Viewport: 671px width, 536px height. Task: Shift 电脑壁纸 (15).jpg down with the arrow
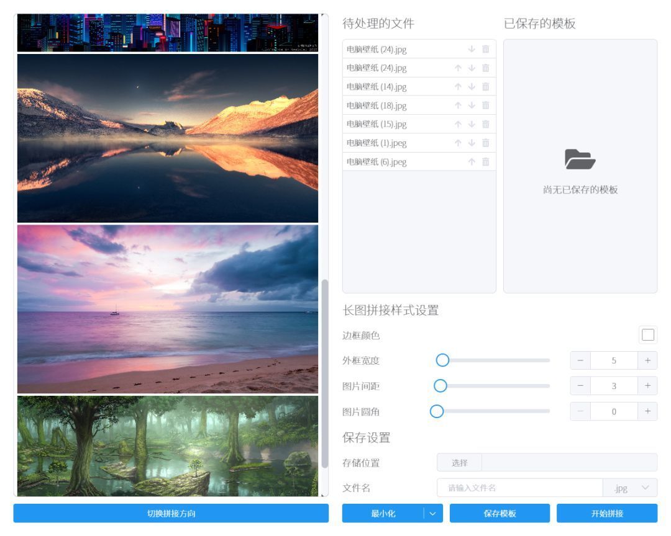472,124
